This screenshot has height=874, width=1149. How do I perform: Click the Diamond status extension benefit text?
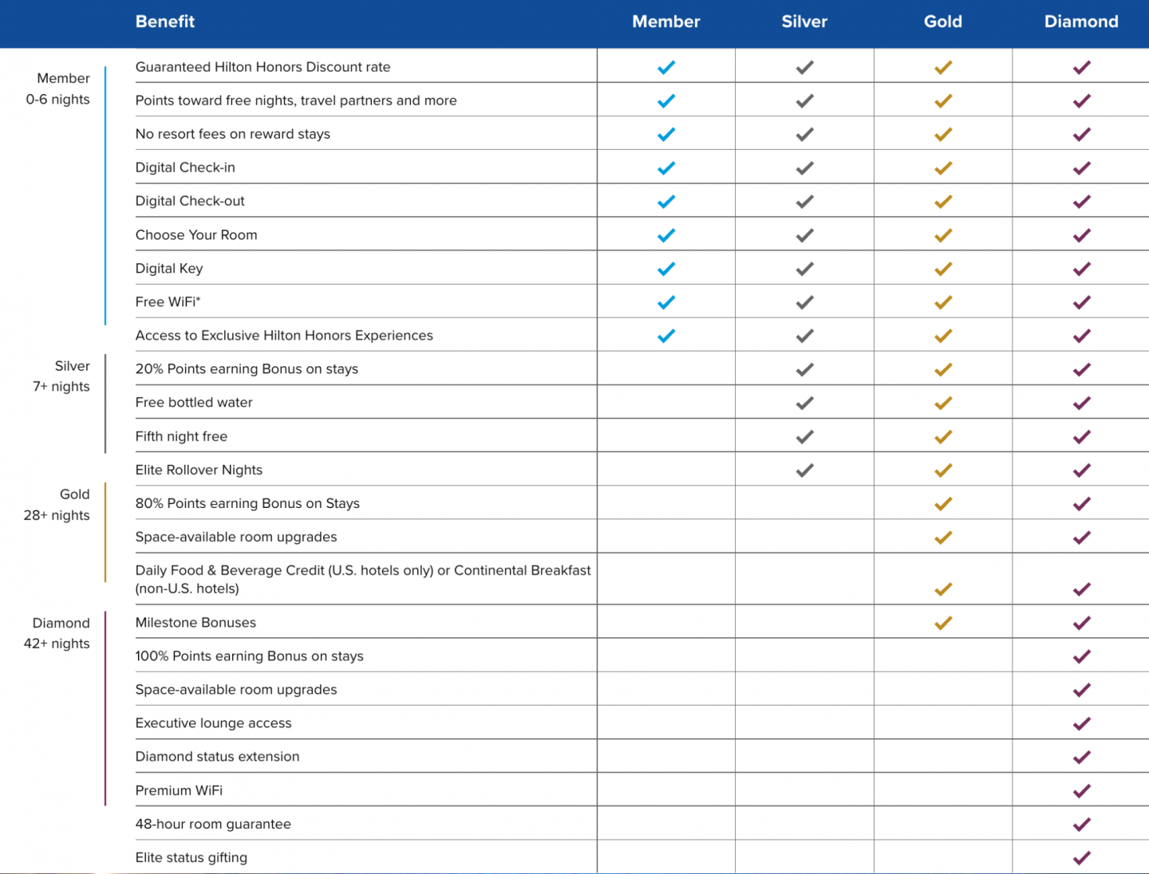click(x=217, y=757)
